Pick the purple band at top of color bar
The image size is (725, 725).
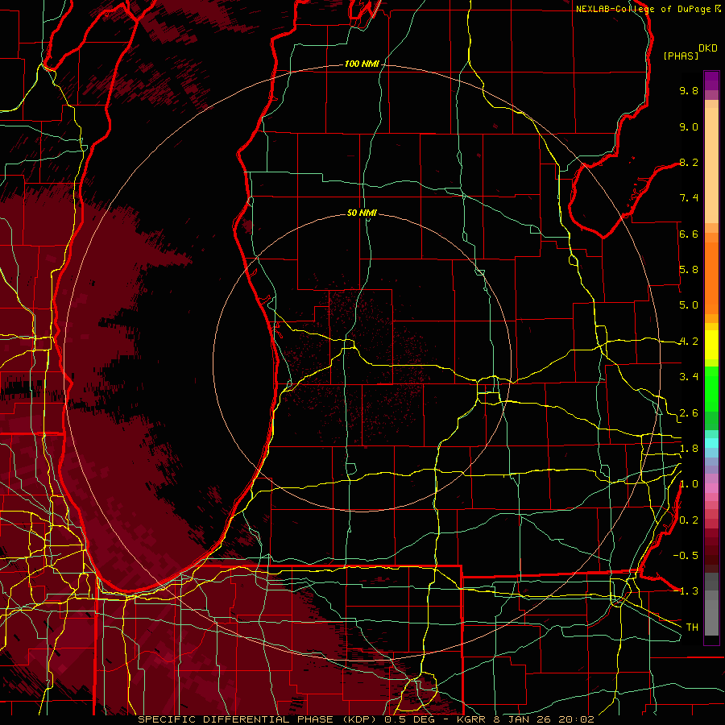[711, 81]
